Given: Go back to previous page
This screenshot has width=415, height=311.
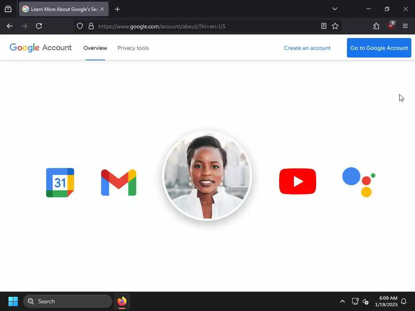Looking at the screenshot, I should (10, 26).
